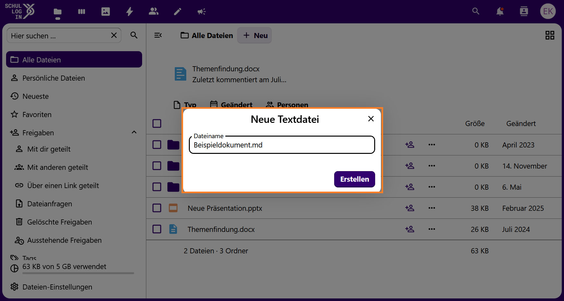Image resolution: width=564 pixels, height=301 pixels.
Task: Click share icon for Themenfindung.docx row
Action: pyautogui.click(x=410, y=229)
